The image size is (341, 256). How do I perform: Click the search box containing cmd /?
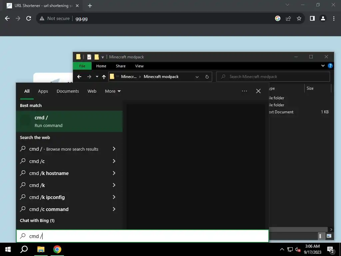(x=143, y=236)
